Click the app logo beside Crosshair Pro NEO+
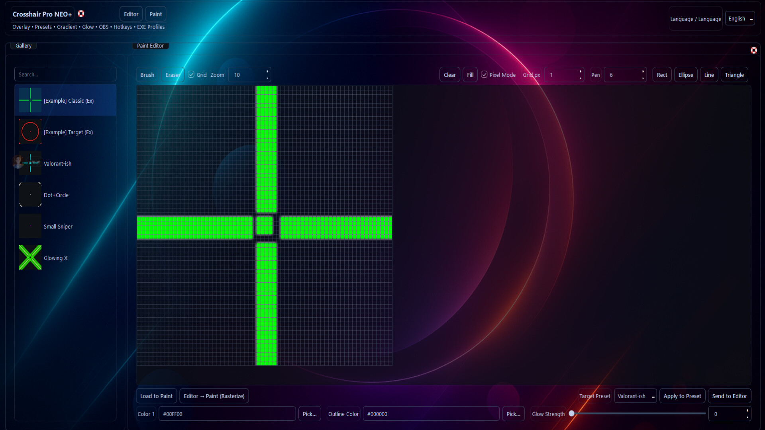 pyautogui.click(x=81, y=13)
